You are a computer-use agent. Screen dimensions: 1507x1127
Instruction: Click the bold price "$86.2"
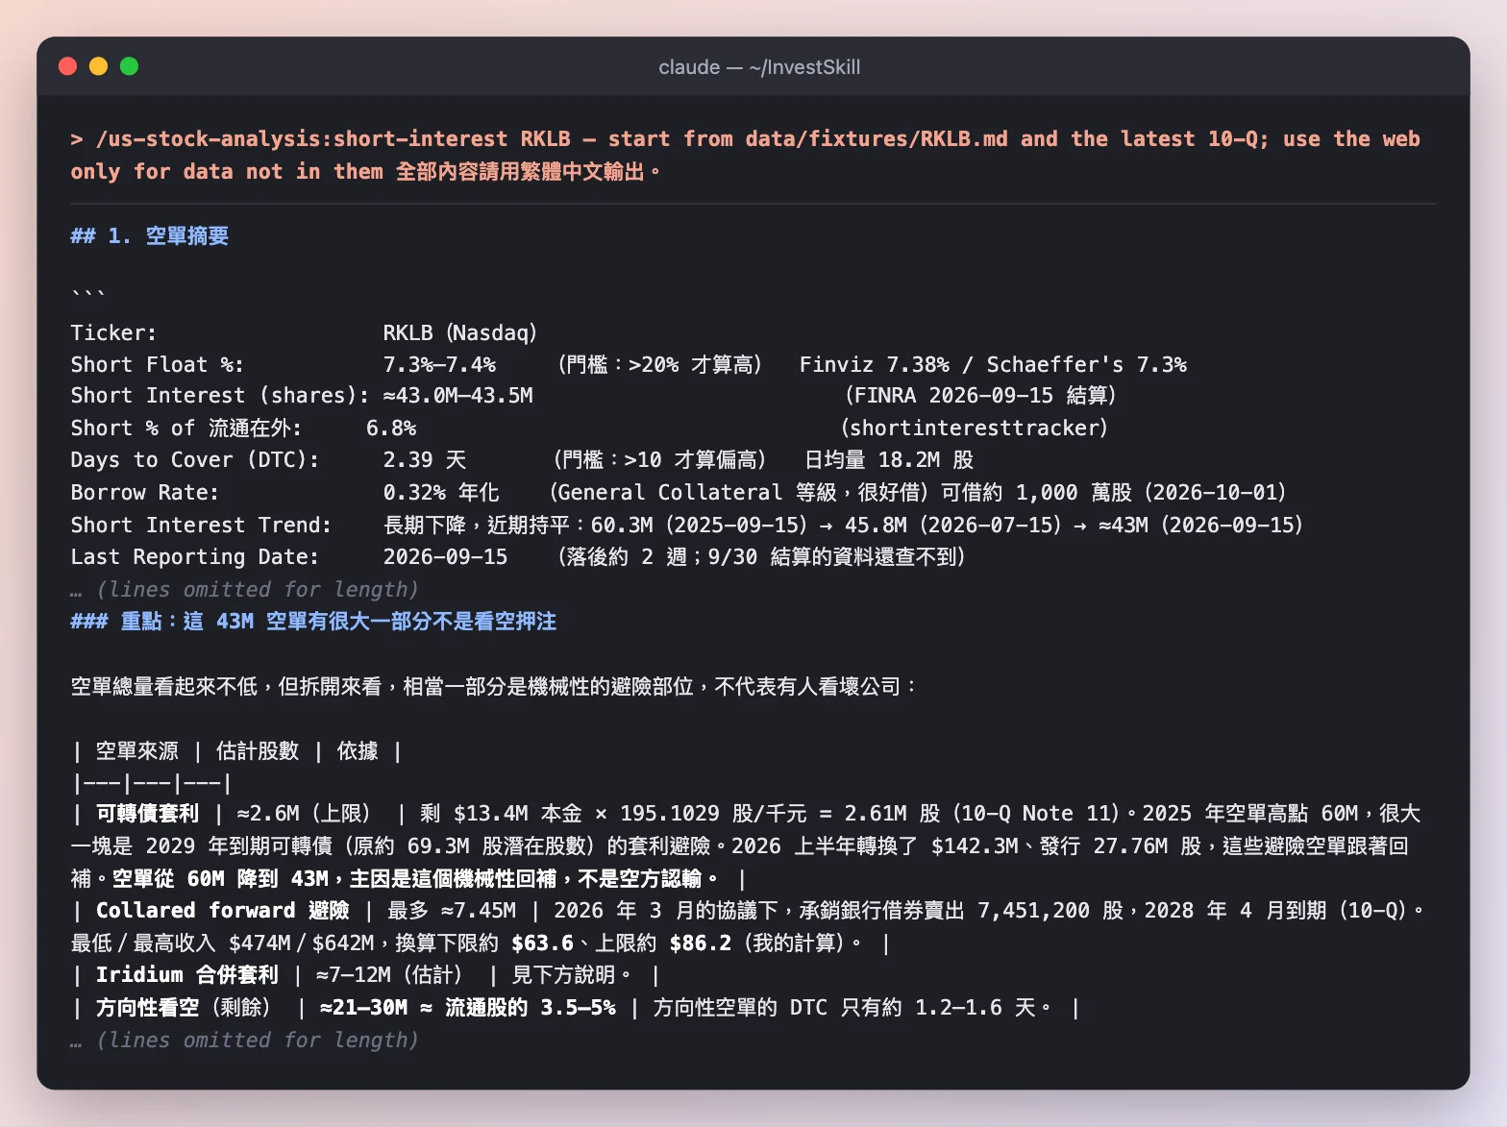pos(701,943)
